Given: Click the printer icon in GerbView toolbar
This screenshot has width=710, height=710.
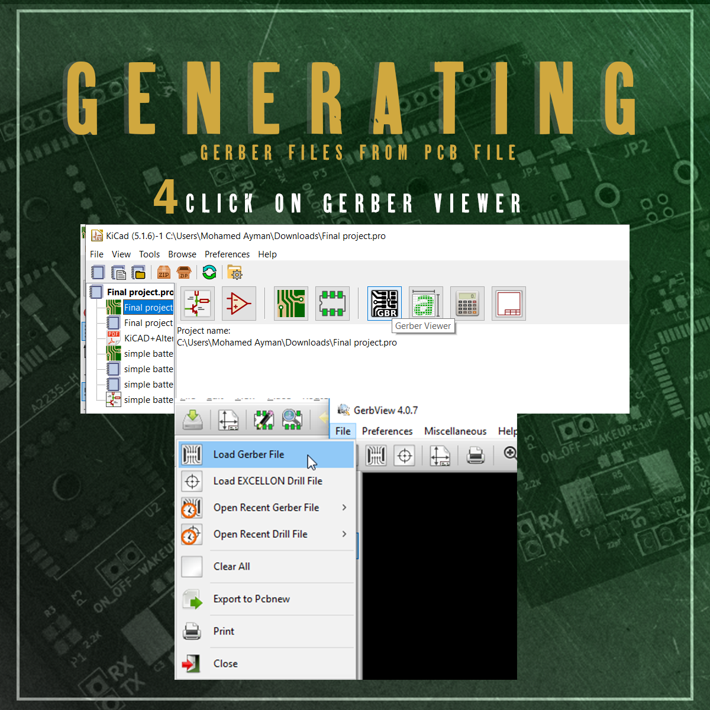Looking at the screenshot, I should coord(476,456).
